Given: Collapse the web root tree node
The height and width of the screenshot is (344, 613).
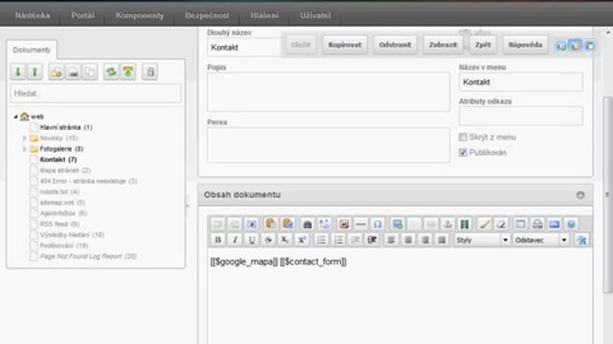Looking at the screenshot, I should 15,117.
